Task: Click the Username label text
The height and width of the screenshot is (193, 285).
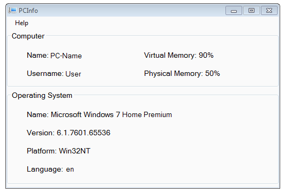Action: click(45, 73)
